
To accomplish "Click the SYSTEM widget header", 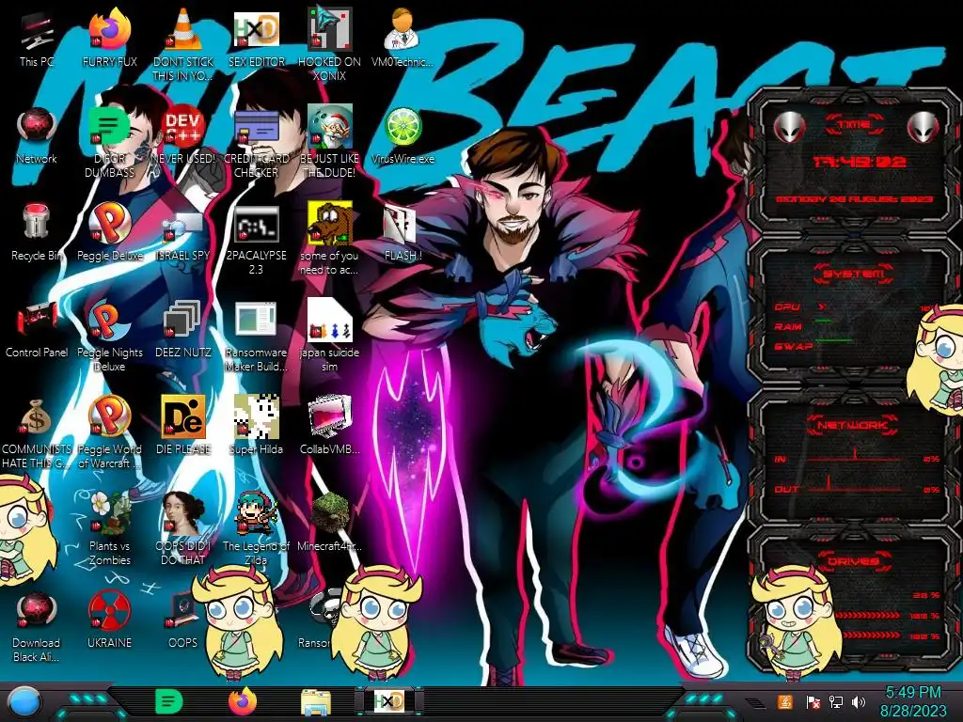I will (x=854, y=274).
